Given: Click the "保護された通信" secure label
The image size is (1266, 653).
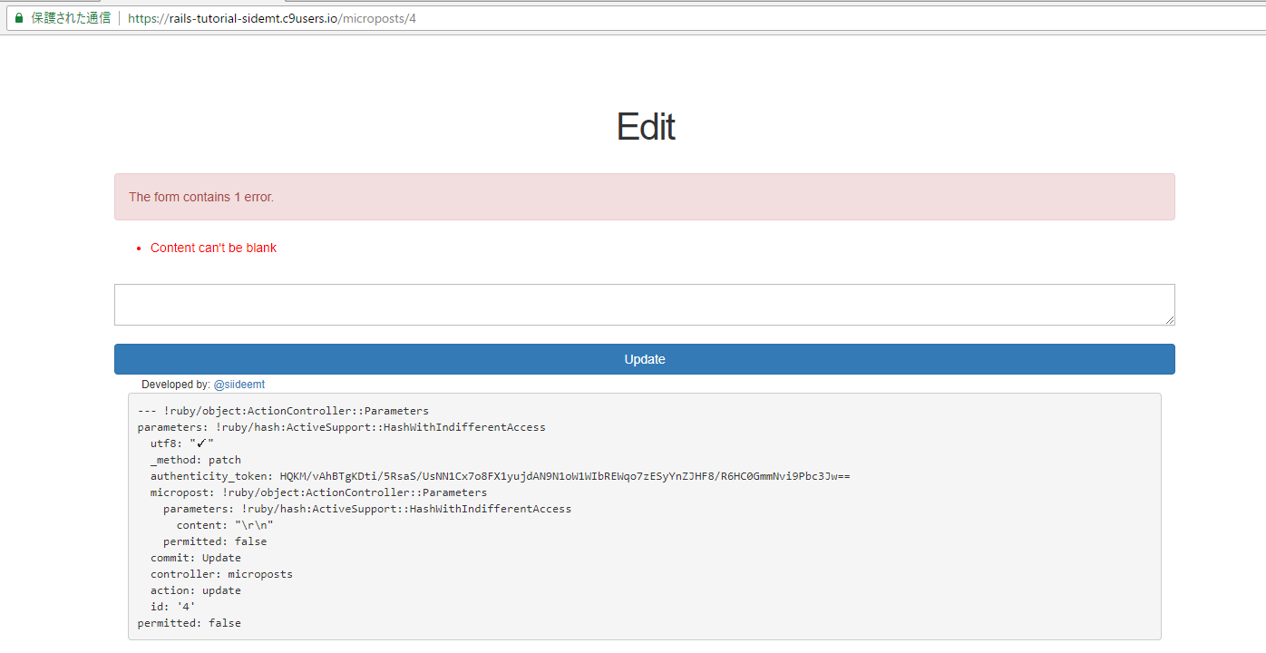Looking at the screenshot, I should [x=71, y=18].
